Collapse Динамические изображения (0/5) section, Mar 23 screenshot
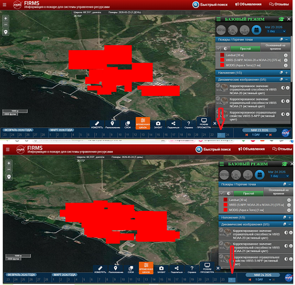 pos(286,80)
